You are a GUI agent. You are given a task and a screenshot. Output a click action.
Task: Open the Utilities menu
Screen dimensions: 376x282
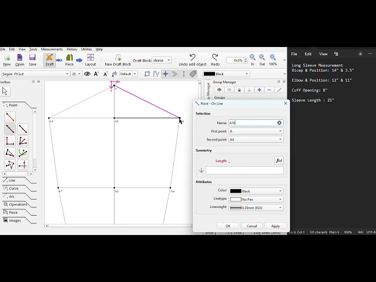[86, 49]
